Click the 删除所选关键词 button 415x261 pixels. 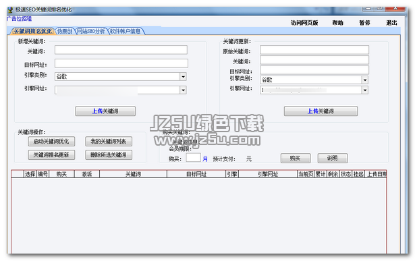109,155
